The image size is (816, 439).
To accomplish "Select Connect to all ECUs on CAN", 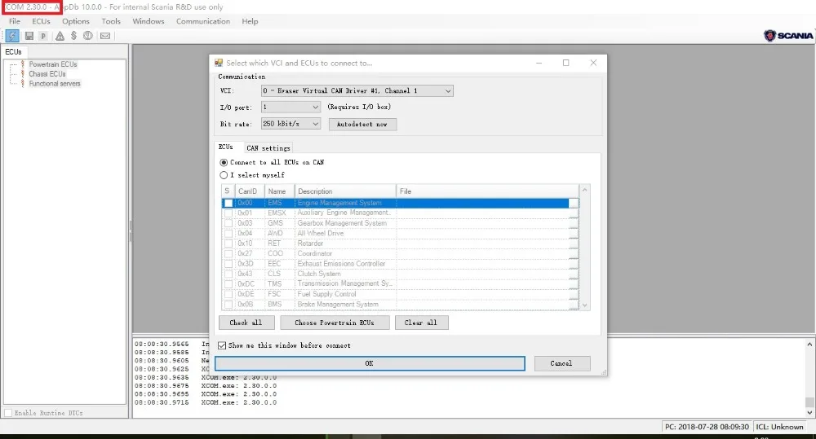I will (x=224, y=162).
